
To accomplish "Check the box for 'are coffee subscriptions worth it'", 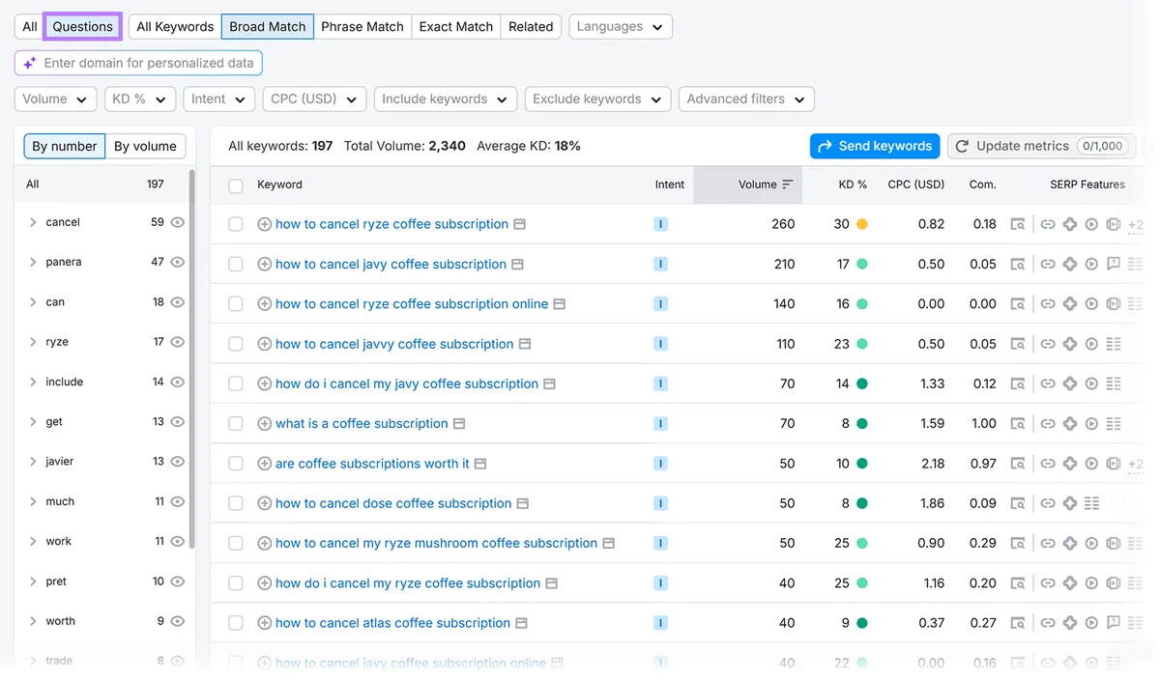I will tap(236, 464).
